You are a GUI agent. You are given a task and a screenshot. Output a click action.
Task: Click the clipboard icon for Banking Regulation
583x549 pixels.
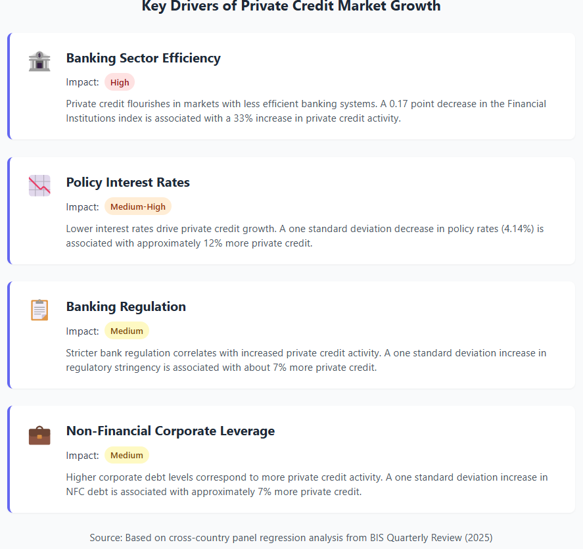click(x=39, y=310)
